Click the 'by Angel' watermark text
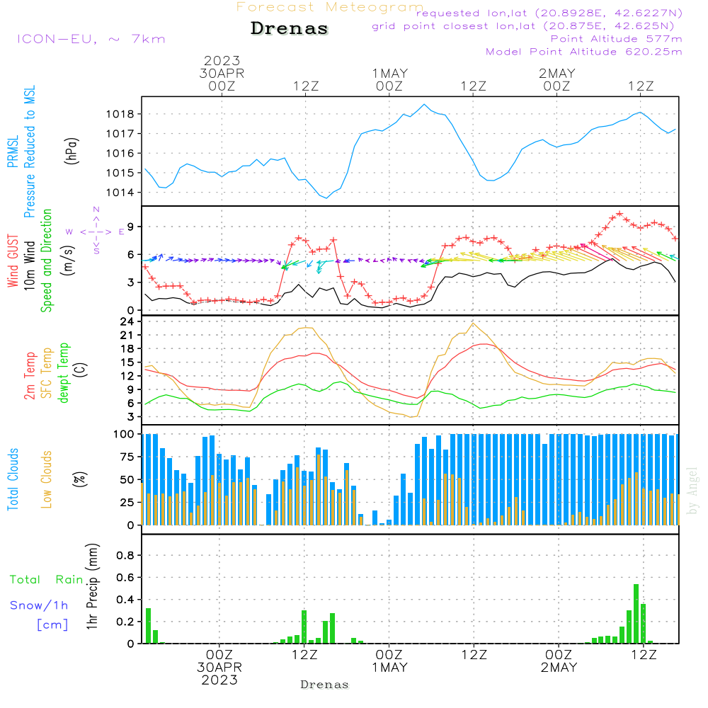Viewport: 708px width, 708px height. tap(692, 490)
